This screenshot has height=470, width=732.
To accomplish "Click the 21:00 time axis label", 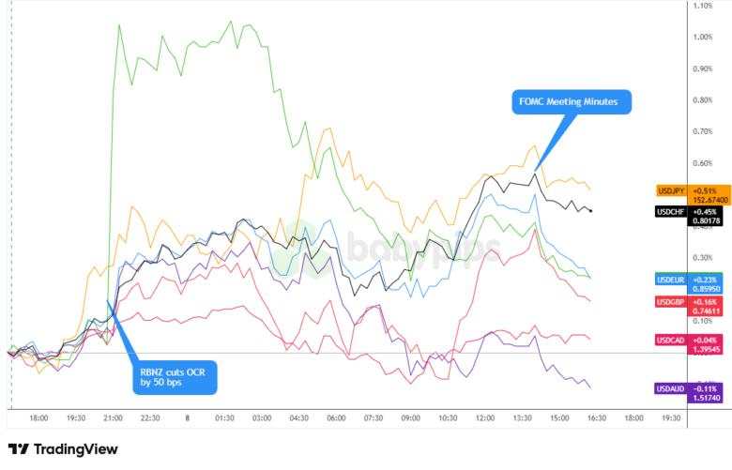I will pyautogui.click(x=114, y=418).
